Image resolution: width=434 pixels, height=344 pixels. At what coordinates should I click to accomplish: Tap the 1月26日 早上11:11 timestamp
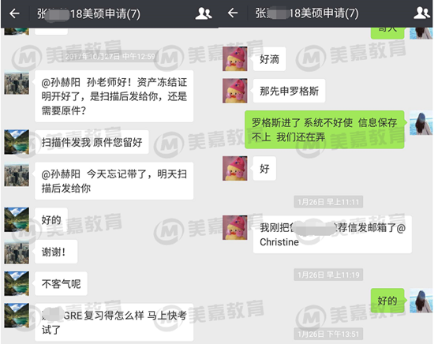(328, 202)
